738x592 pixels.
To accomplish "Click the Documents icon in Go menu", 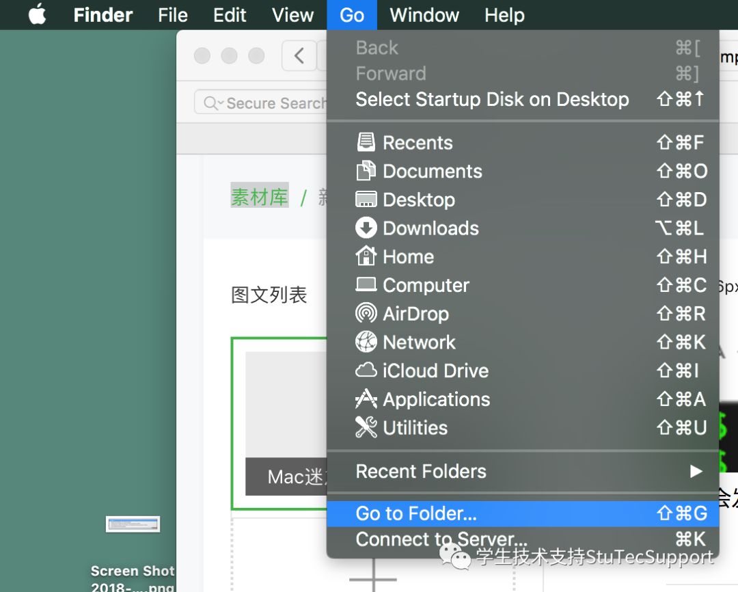I will tap(366, 171).
